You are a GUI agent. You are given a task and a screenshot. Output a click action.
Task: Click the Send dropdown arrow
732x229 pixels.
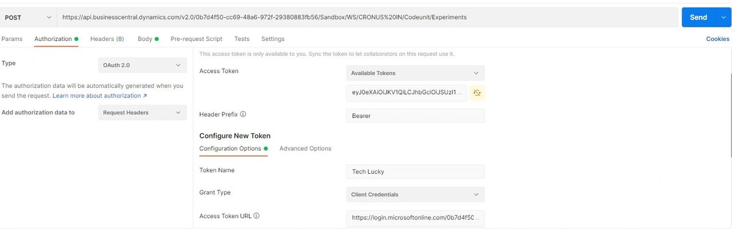click(723, 18)
